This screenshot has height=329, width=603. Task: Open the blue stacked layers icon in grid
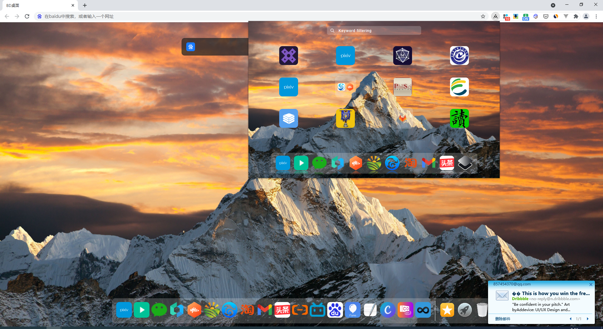[x=288, y=118]
